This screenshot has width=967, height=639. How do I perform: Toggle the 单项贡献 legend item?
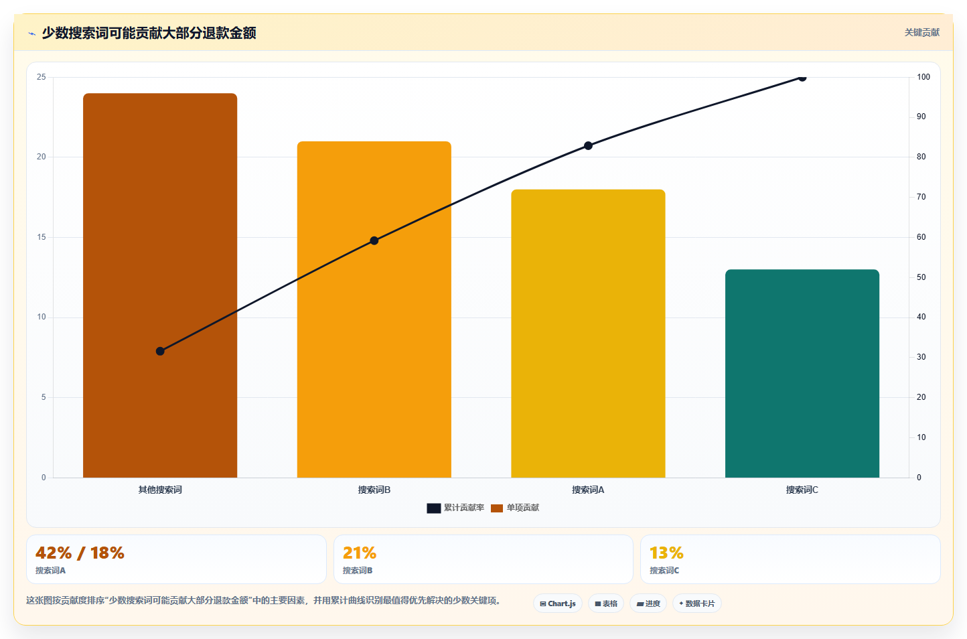515,508
